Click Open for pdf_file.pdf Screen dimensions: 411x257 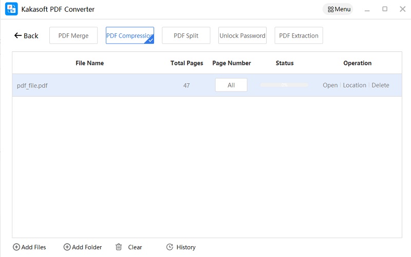pyautogui.click(x=330, y=85)
